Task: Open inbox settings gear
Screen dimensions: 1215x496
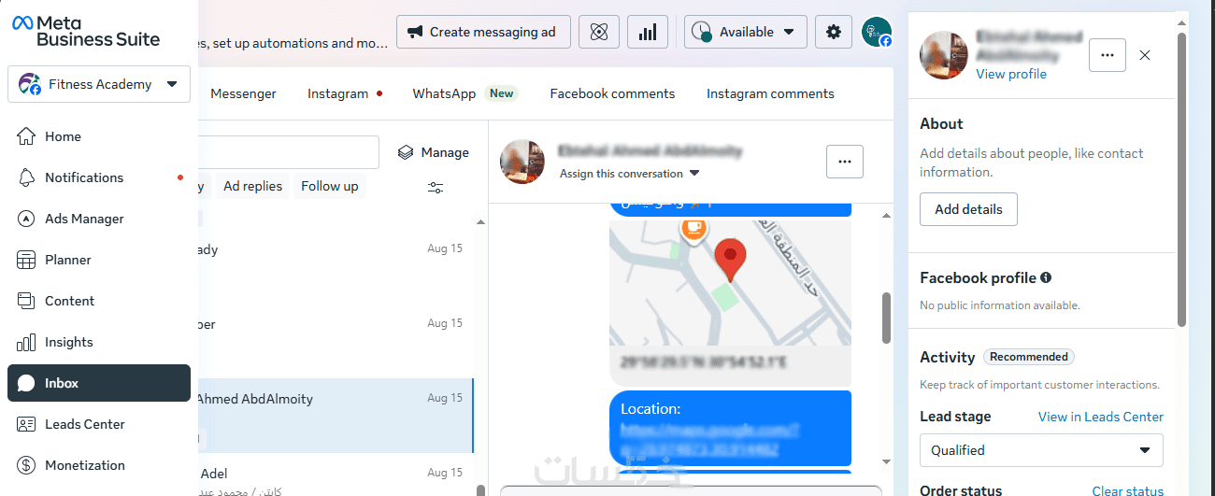Action: pyautogui.click(x=833, y=32)
